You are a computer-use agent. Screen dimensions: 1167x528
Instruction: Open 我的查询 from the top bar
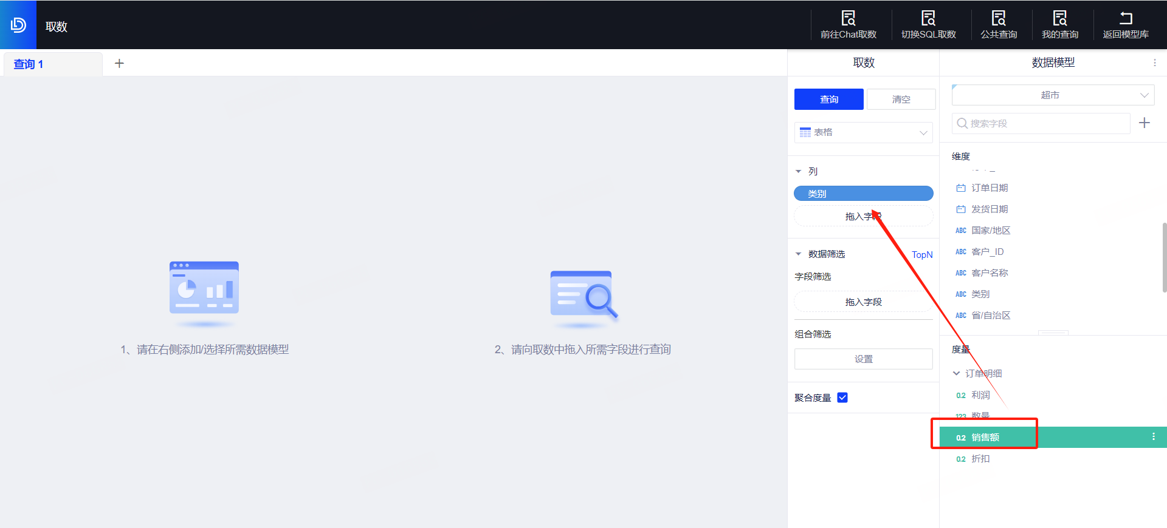click(x=1059, y=18)
